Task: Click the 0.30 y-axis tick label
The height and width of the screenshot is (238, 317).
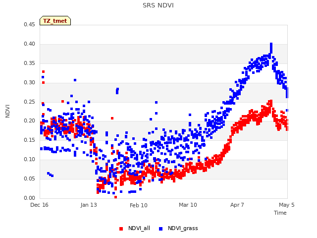Action: coord(29,82)
